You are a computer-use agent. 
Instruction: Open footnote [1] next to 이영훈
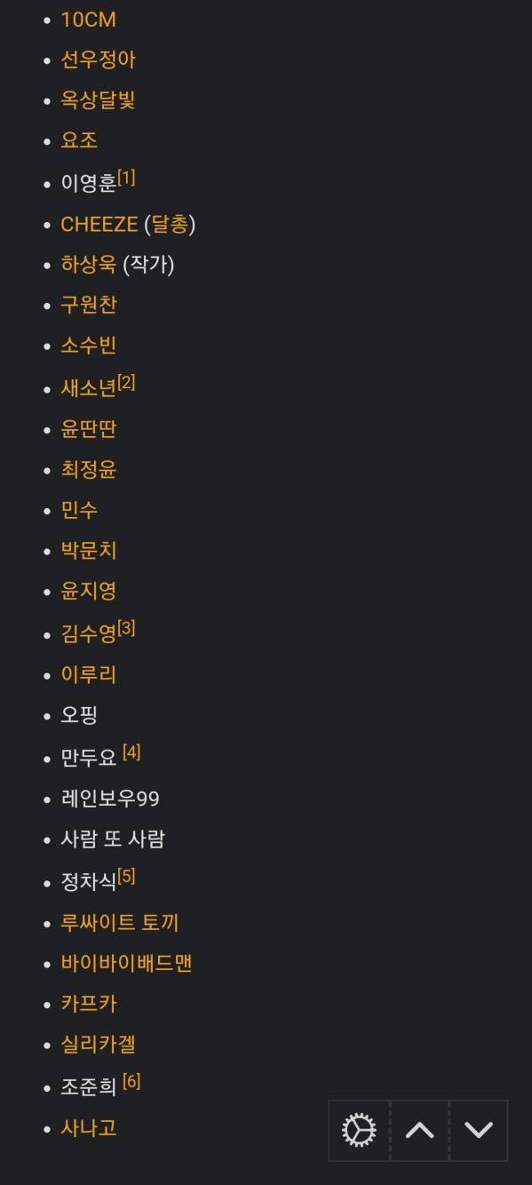[126, 178]
